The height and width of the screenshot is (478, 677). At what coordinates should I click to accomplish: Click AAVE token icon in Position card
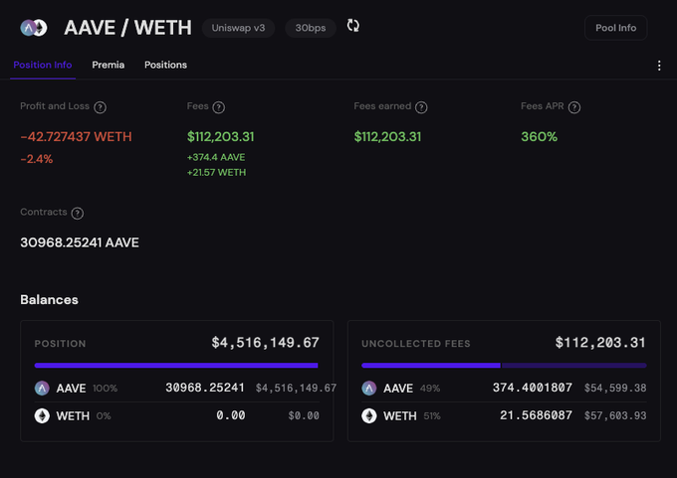[42, 389]
